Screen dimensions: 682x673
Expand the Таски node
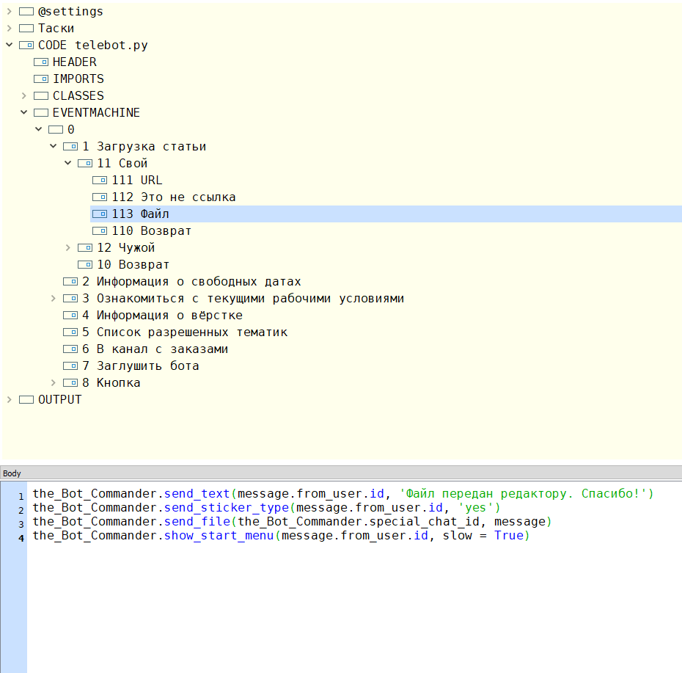pos(9,29)
